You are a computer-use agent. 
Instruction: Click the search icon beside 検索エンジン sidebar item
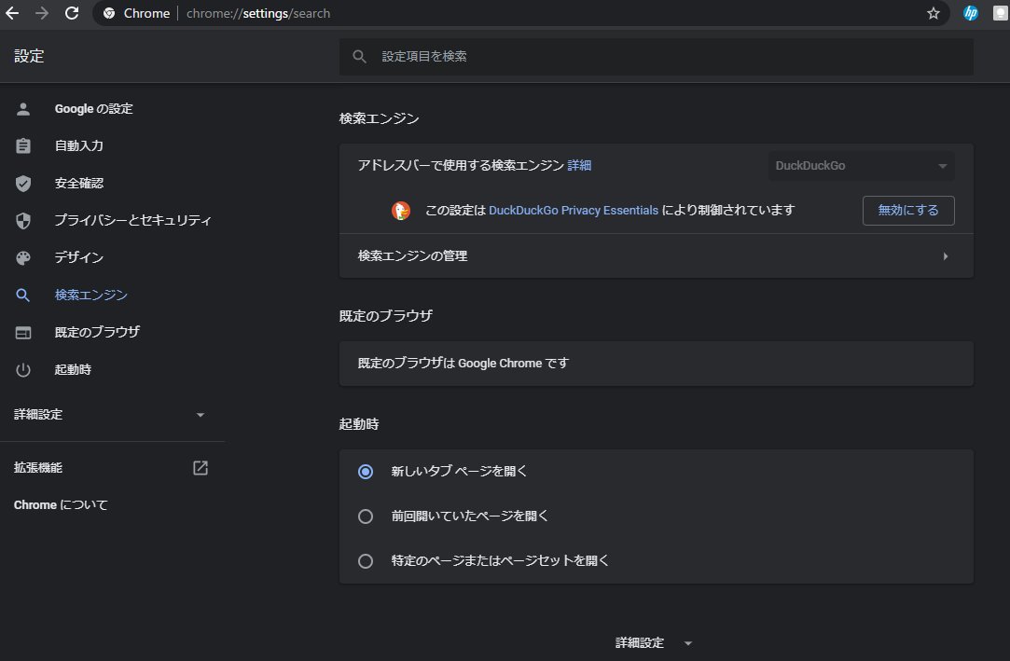tap(23, 295)
